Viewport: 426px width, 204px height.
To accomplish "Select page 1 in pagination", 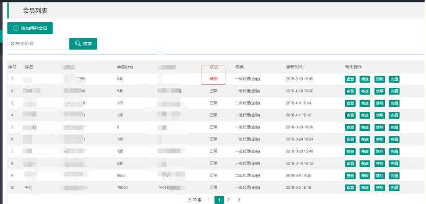I will [219, 200].
